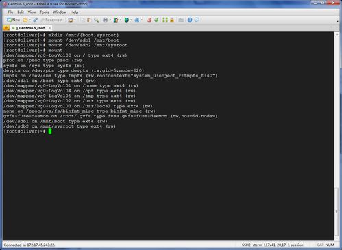Viewport: 342px width, 250px height.
Task: Expand the globe encoding dropdown arrow
Action: (131, 20)
